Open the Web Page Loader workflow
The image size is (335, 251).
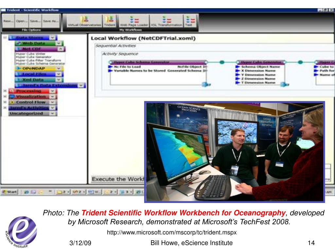[134, 21]
